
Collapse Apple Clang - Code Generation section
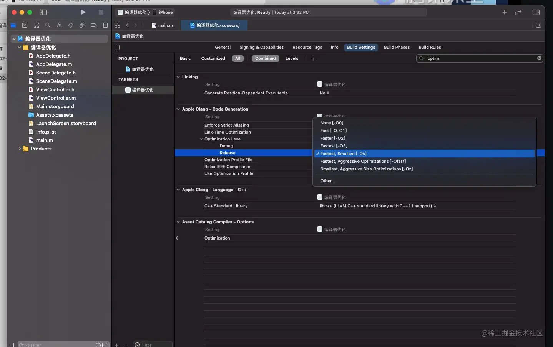(178, 109)
